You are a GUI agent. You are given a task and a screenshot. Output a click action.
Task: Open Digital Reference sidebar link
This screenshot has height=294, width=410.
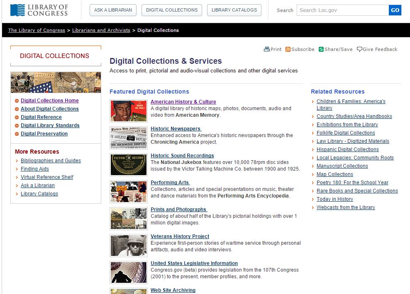click(x=41, y=117)
